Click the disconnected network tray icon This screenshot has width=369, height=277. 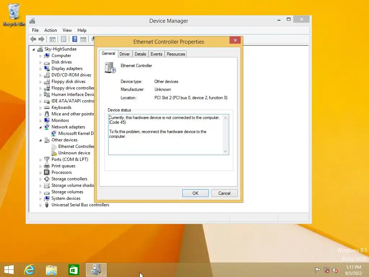(x=326, y=270)
